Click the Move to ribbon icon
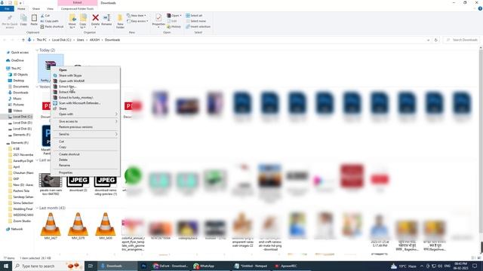The height and width of the screenshot is (271, 483). click(x=72, y=18)
